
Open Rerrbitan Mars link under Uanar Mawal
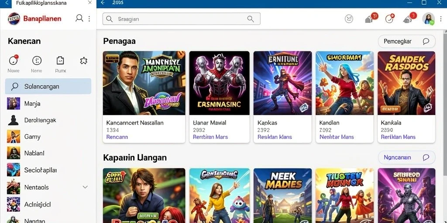210,137
